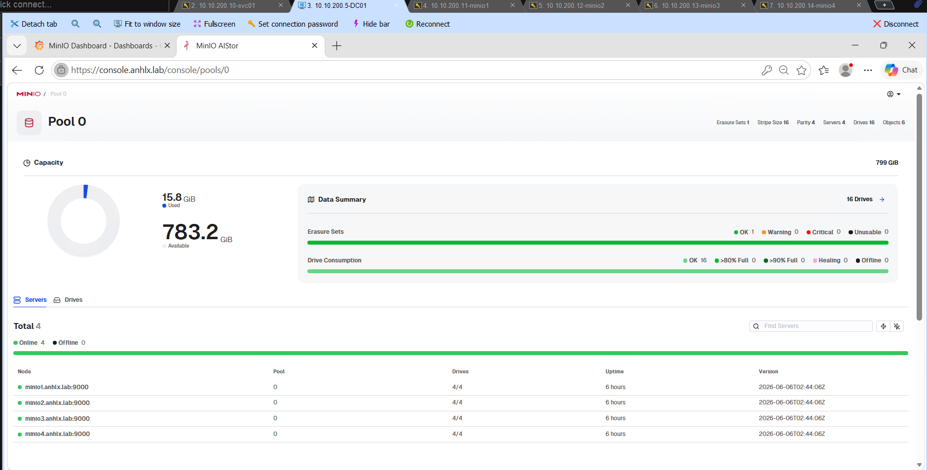
Task: Open the user account dropdown
Action: click(894, 94)
